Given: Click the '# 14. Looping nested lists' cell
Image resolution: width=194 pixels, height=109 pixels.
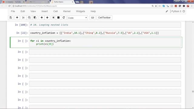Looking at the screenshot, I should [x=105, y=25].
